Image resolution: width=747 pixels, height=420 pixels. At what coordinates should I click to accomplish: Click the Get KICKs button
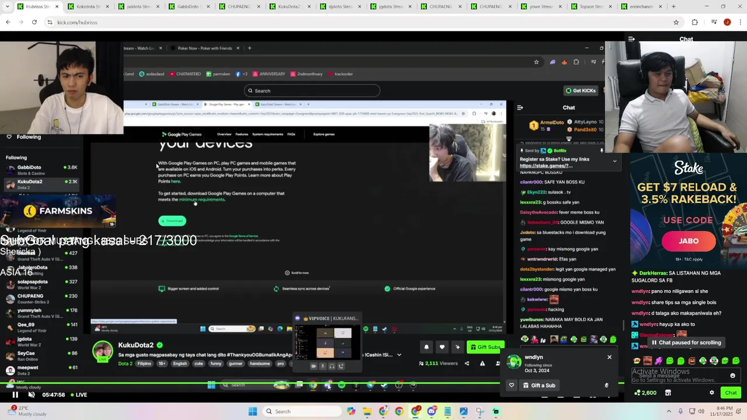click(x=580, y=90)
